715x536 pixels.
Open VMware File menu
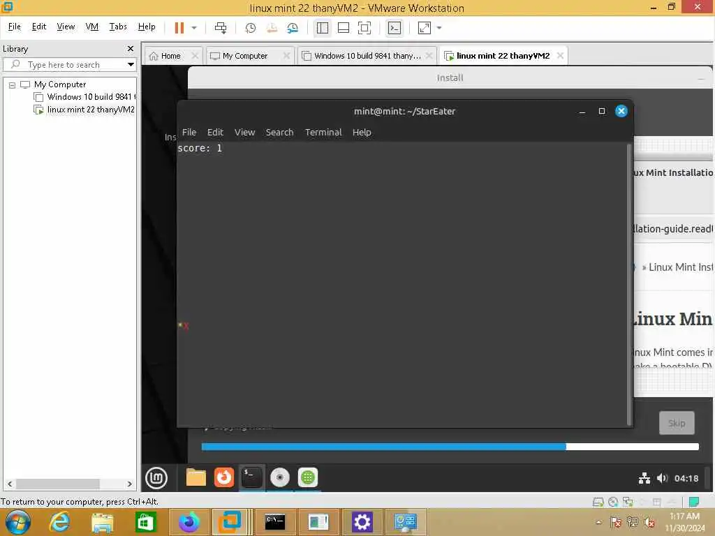click(15, 27)
